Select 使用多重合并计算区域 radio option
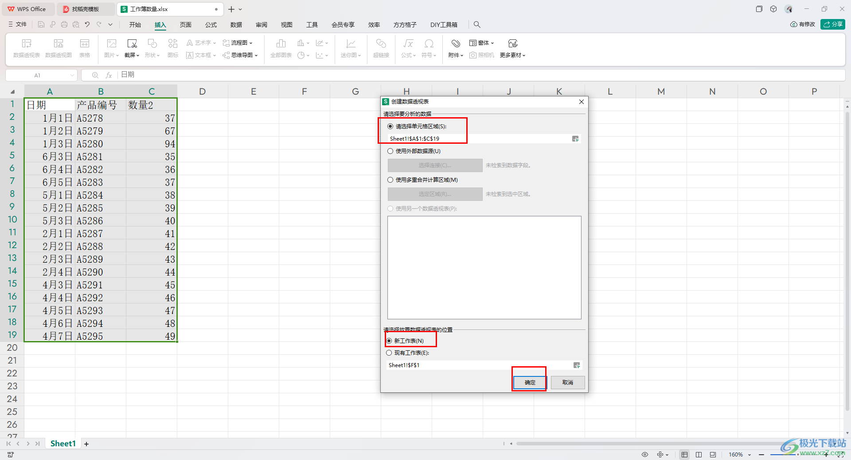Screen dimensions: 851x460 (x=390, y=180)
